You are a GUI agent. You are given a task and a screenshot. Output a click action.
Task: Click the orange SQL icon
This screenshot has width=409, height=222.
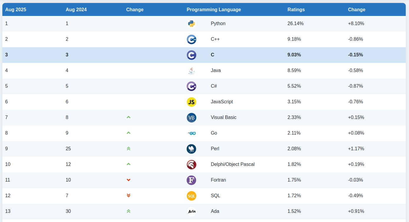(x=191, y=196)
